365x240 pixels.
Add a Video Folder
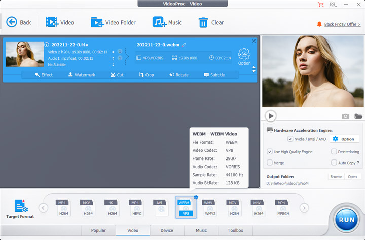(x=97, y=22)
